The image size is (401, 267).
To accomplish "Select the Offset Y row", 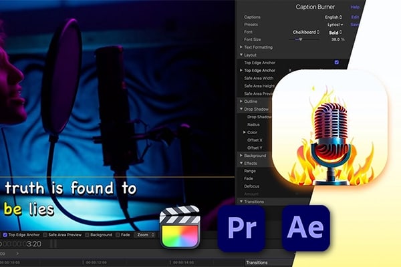I will [x=255, y=148].
